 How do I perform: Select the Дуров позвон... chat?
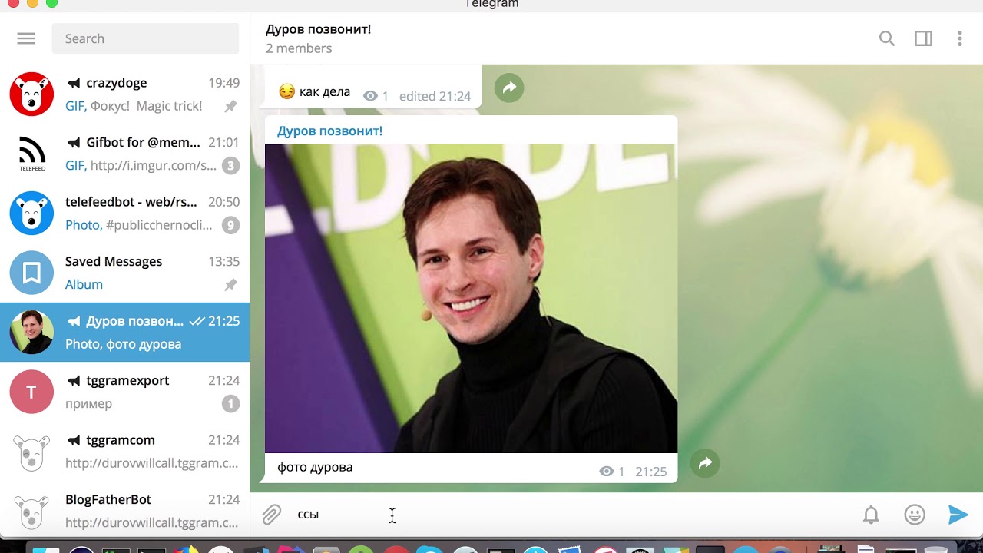(x=125, y=332)
